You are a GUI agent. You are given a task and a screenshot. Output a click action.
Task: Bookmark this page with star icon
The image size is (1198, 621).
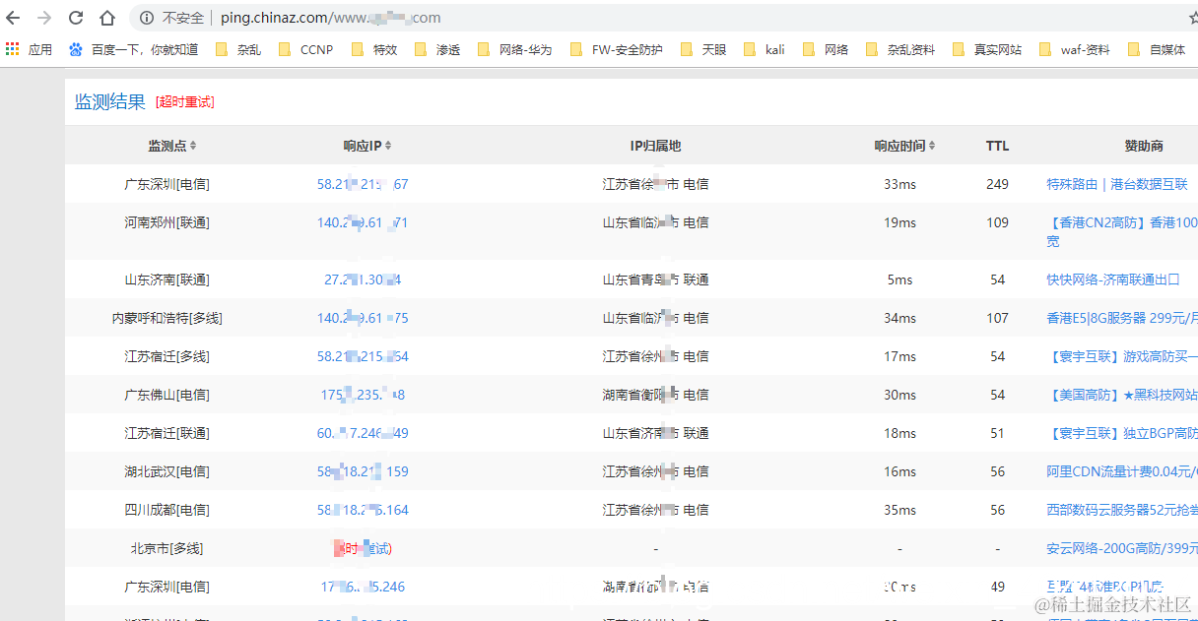tap(1192, 18)
